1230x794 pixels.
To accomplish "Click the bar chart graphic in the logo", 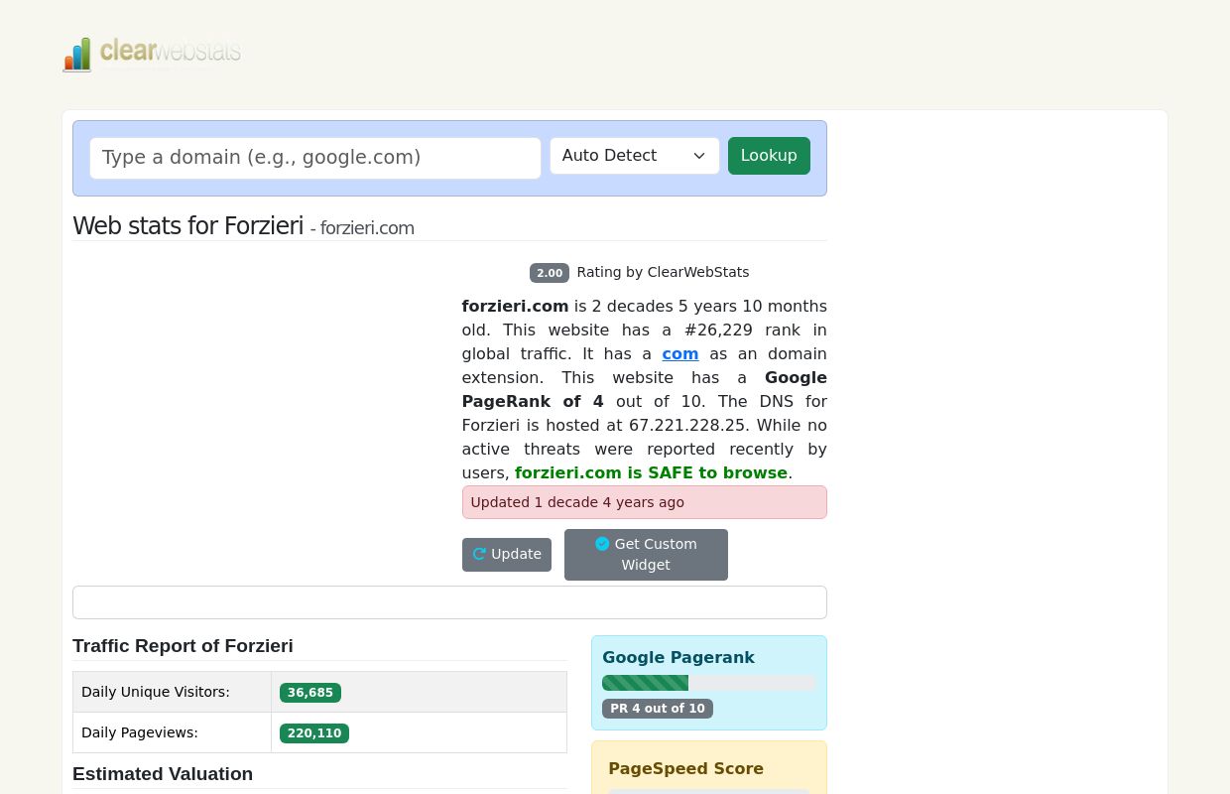I will (78, 55).
